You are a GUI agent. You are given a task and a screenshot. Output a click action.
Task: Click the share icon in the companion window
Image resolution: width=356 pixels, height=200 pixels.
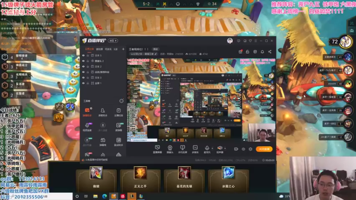270,52
